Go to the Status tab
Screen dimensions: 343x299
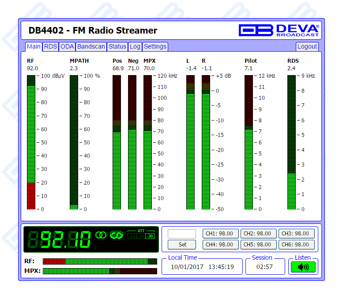tap(117, 46)
